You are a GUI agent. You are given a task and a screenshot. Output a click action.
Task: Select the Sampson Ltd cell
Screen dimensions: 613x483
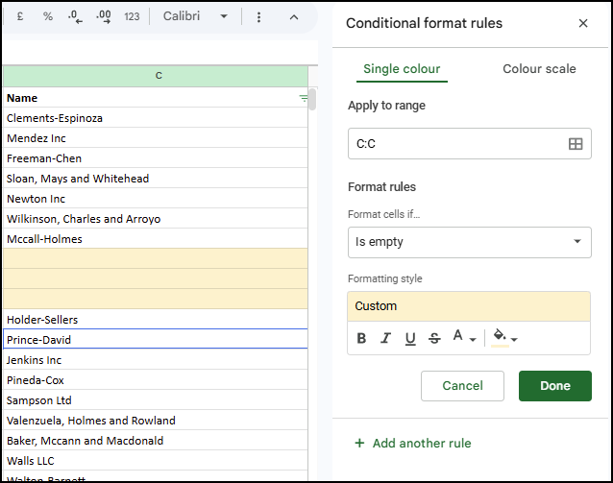[x=156, y=400]
